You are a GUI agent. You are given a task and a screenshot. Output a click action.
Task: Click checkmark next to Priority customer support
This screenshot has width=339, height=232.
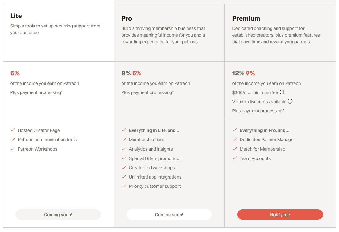coord(124,186)
